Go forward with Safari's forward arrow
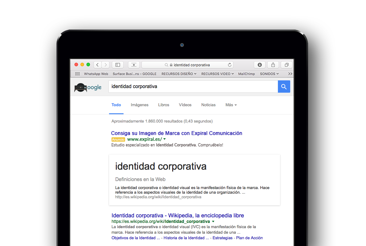 (x=105, y=65)
